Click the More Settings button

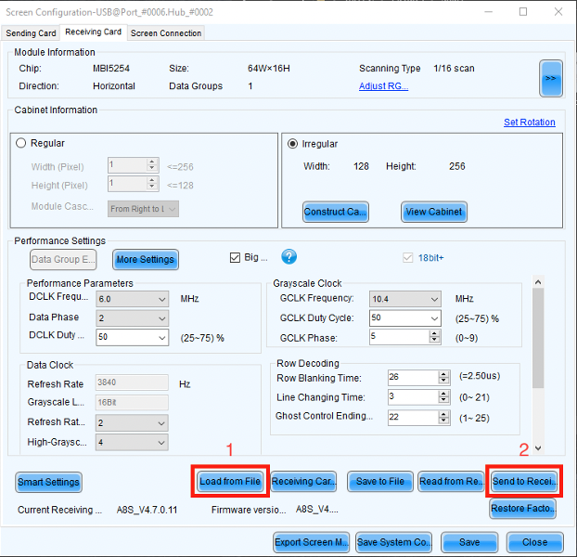point(145,259)
